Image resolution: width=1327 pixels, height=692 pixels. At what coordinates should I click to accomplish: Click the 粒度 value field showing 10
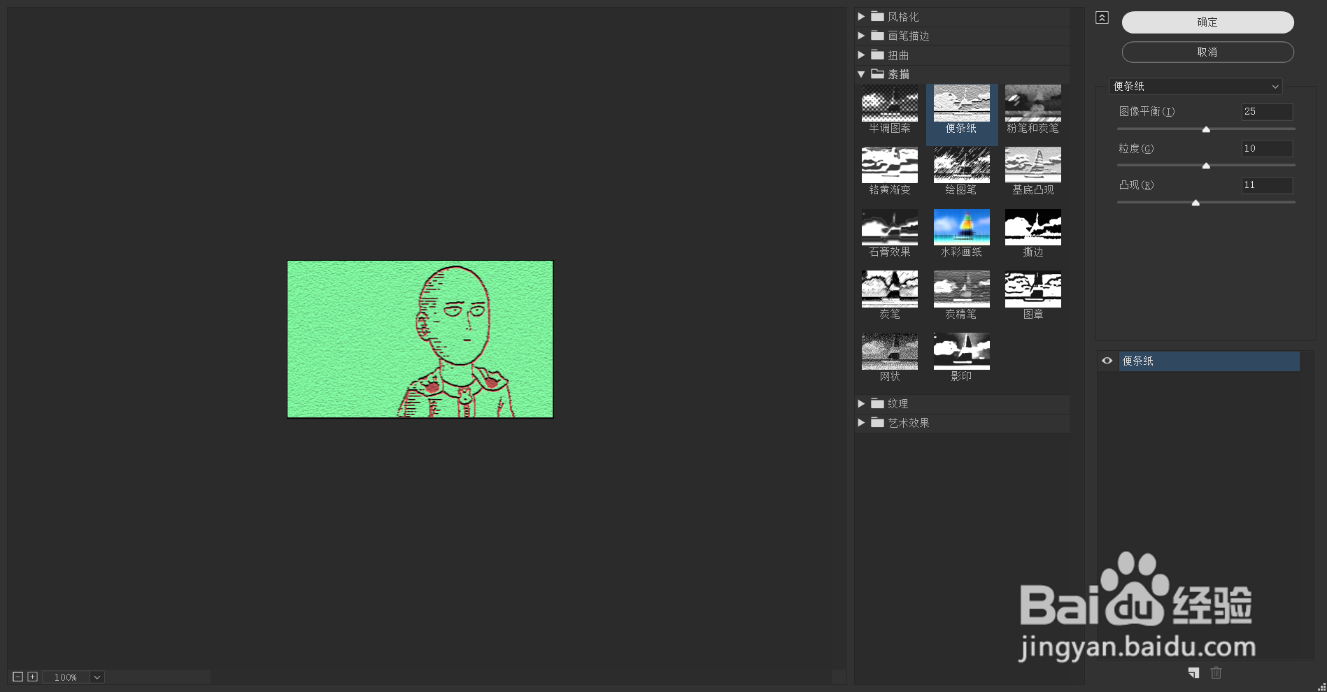click(x=1267, y=148)
